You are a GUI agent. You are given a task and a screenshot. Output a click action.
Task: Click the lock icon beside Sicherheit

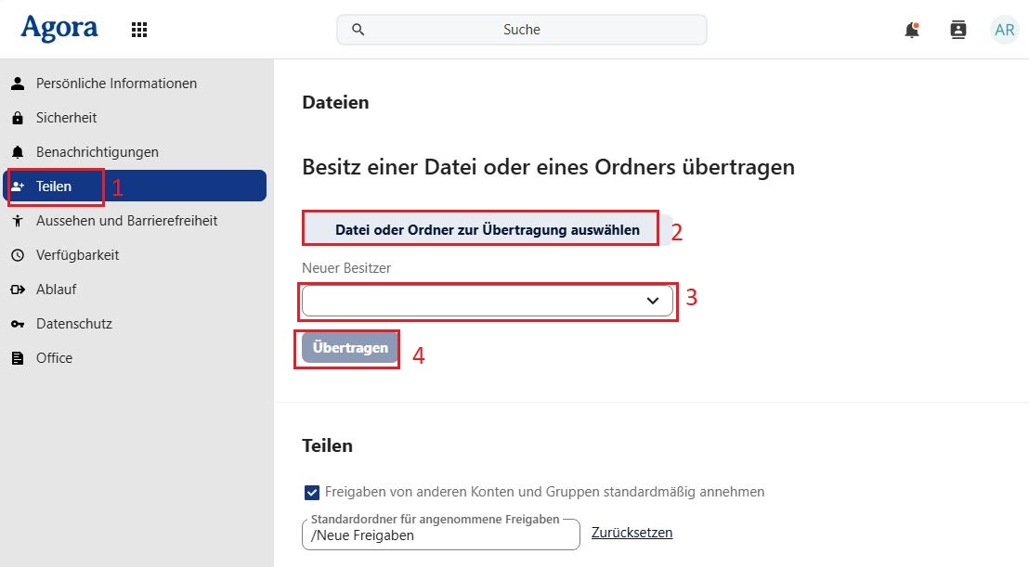(x=17, y=118)
